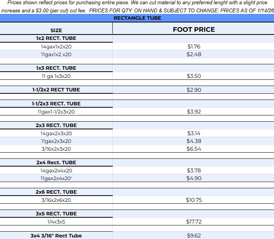This screenshot has width=274, height=239.
Task: Select the RECTANGLE TUBE title cell
Action: coord(137,18)
